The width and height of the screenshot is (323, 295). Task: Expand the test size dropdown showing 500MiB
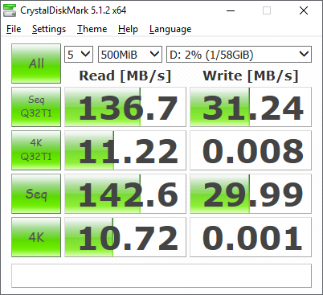click(x=130, y=55)
